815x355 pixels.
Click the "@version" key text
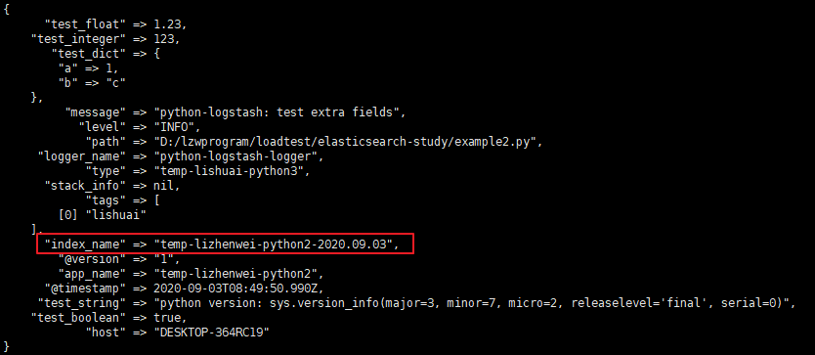(x=93, y=259)
